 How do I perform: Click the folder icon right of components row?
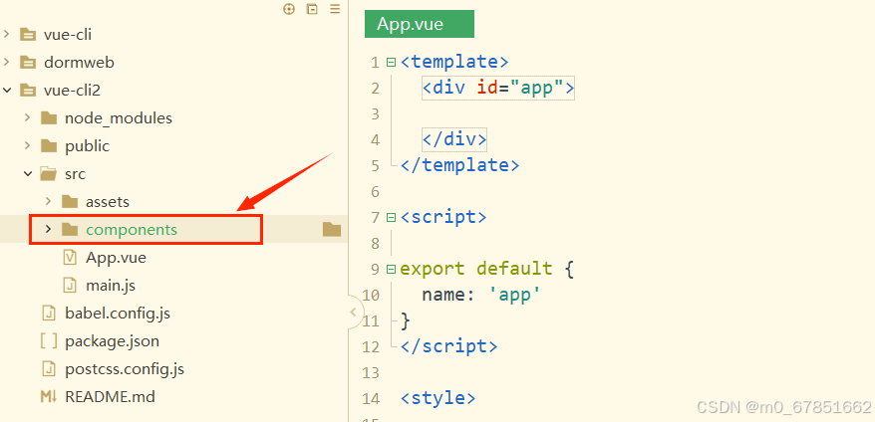point(332,229)
